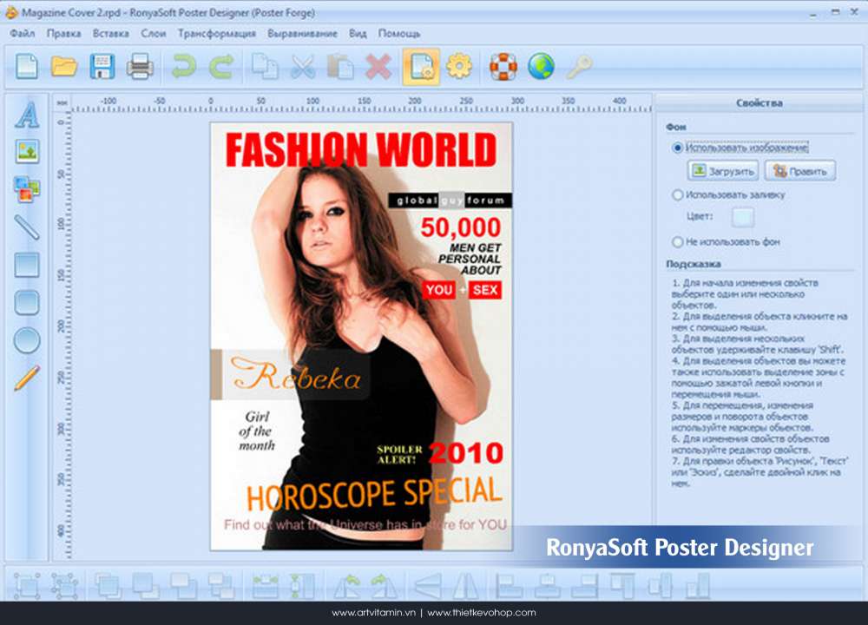The height and width of the screenshot is (625, 868).
Task: Click the Save floppy disk icon
Action: [x=102, y=66]
